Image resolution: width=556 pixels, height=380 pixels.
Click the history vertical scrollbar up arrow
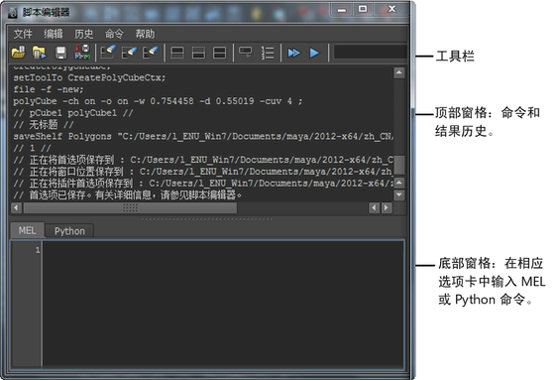[399, 72]
